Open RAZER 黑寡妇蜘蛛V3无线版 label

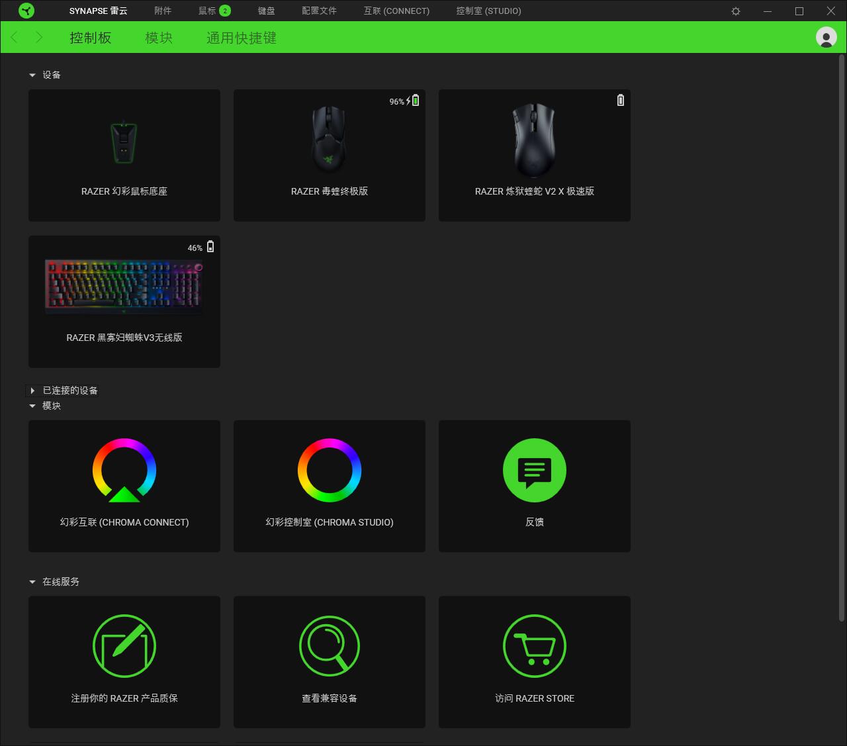(124, 338)
